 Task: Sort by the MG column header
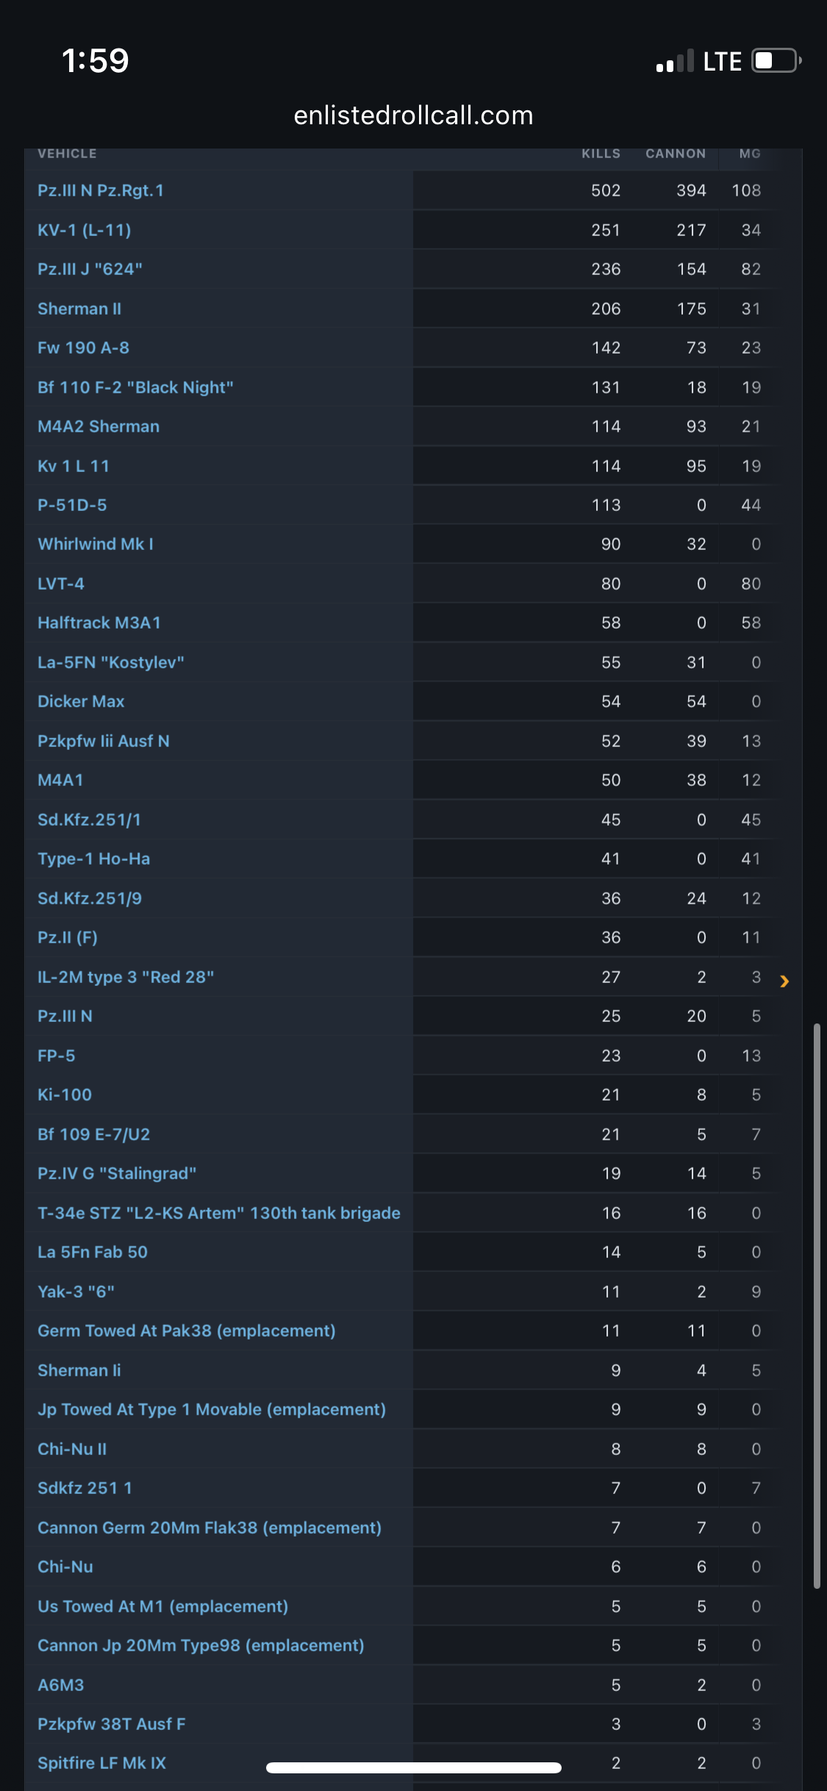point(750,154)
